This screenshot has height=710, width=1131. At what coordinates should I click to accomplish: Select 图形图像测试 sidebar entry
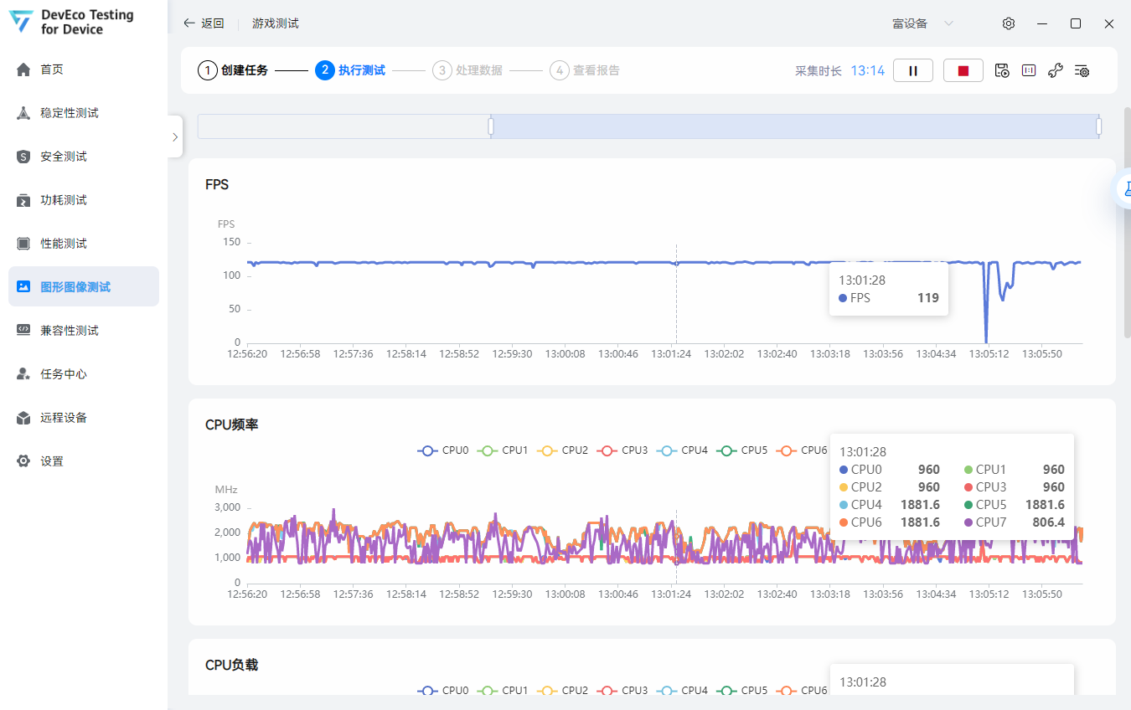click(x=84, y=286)
